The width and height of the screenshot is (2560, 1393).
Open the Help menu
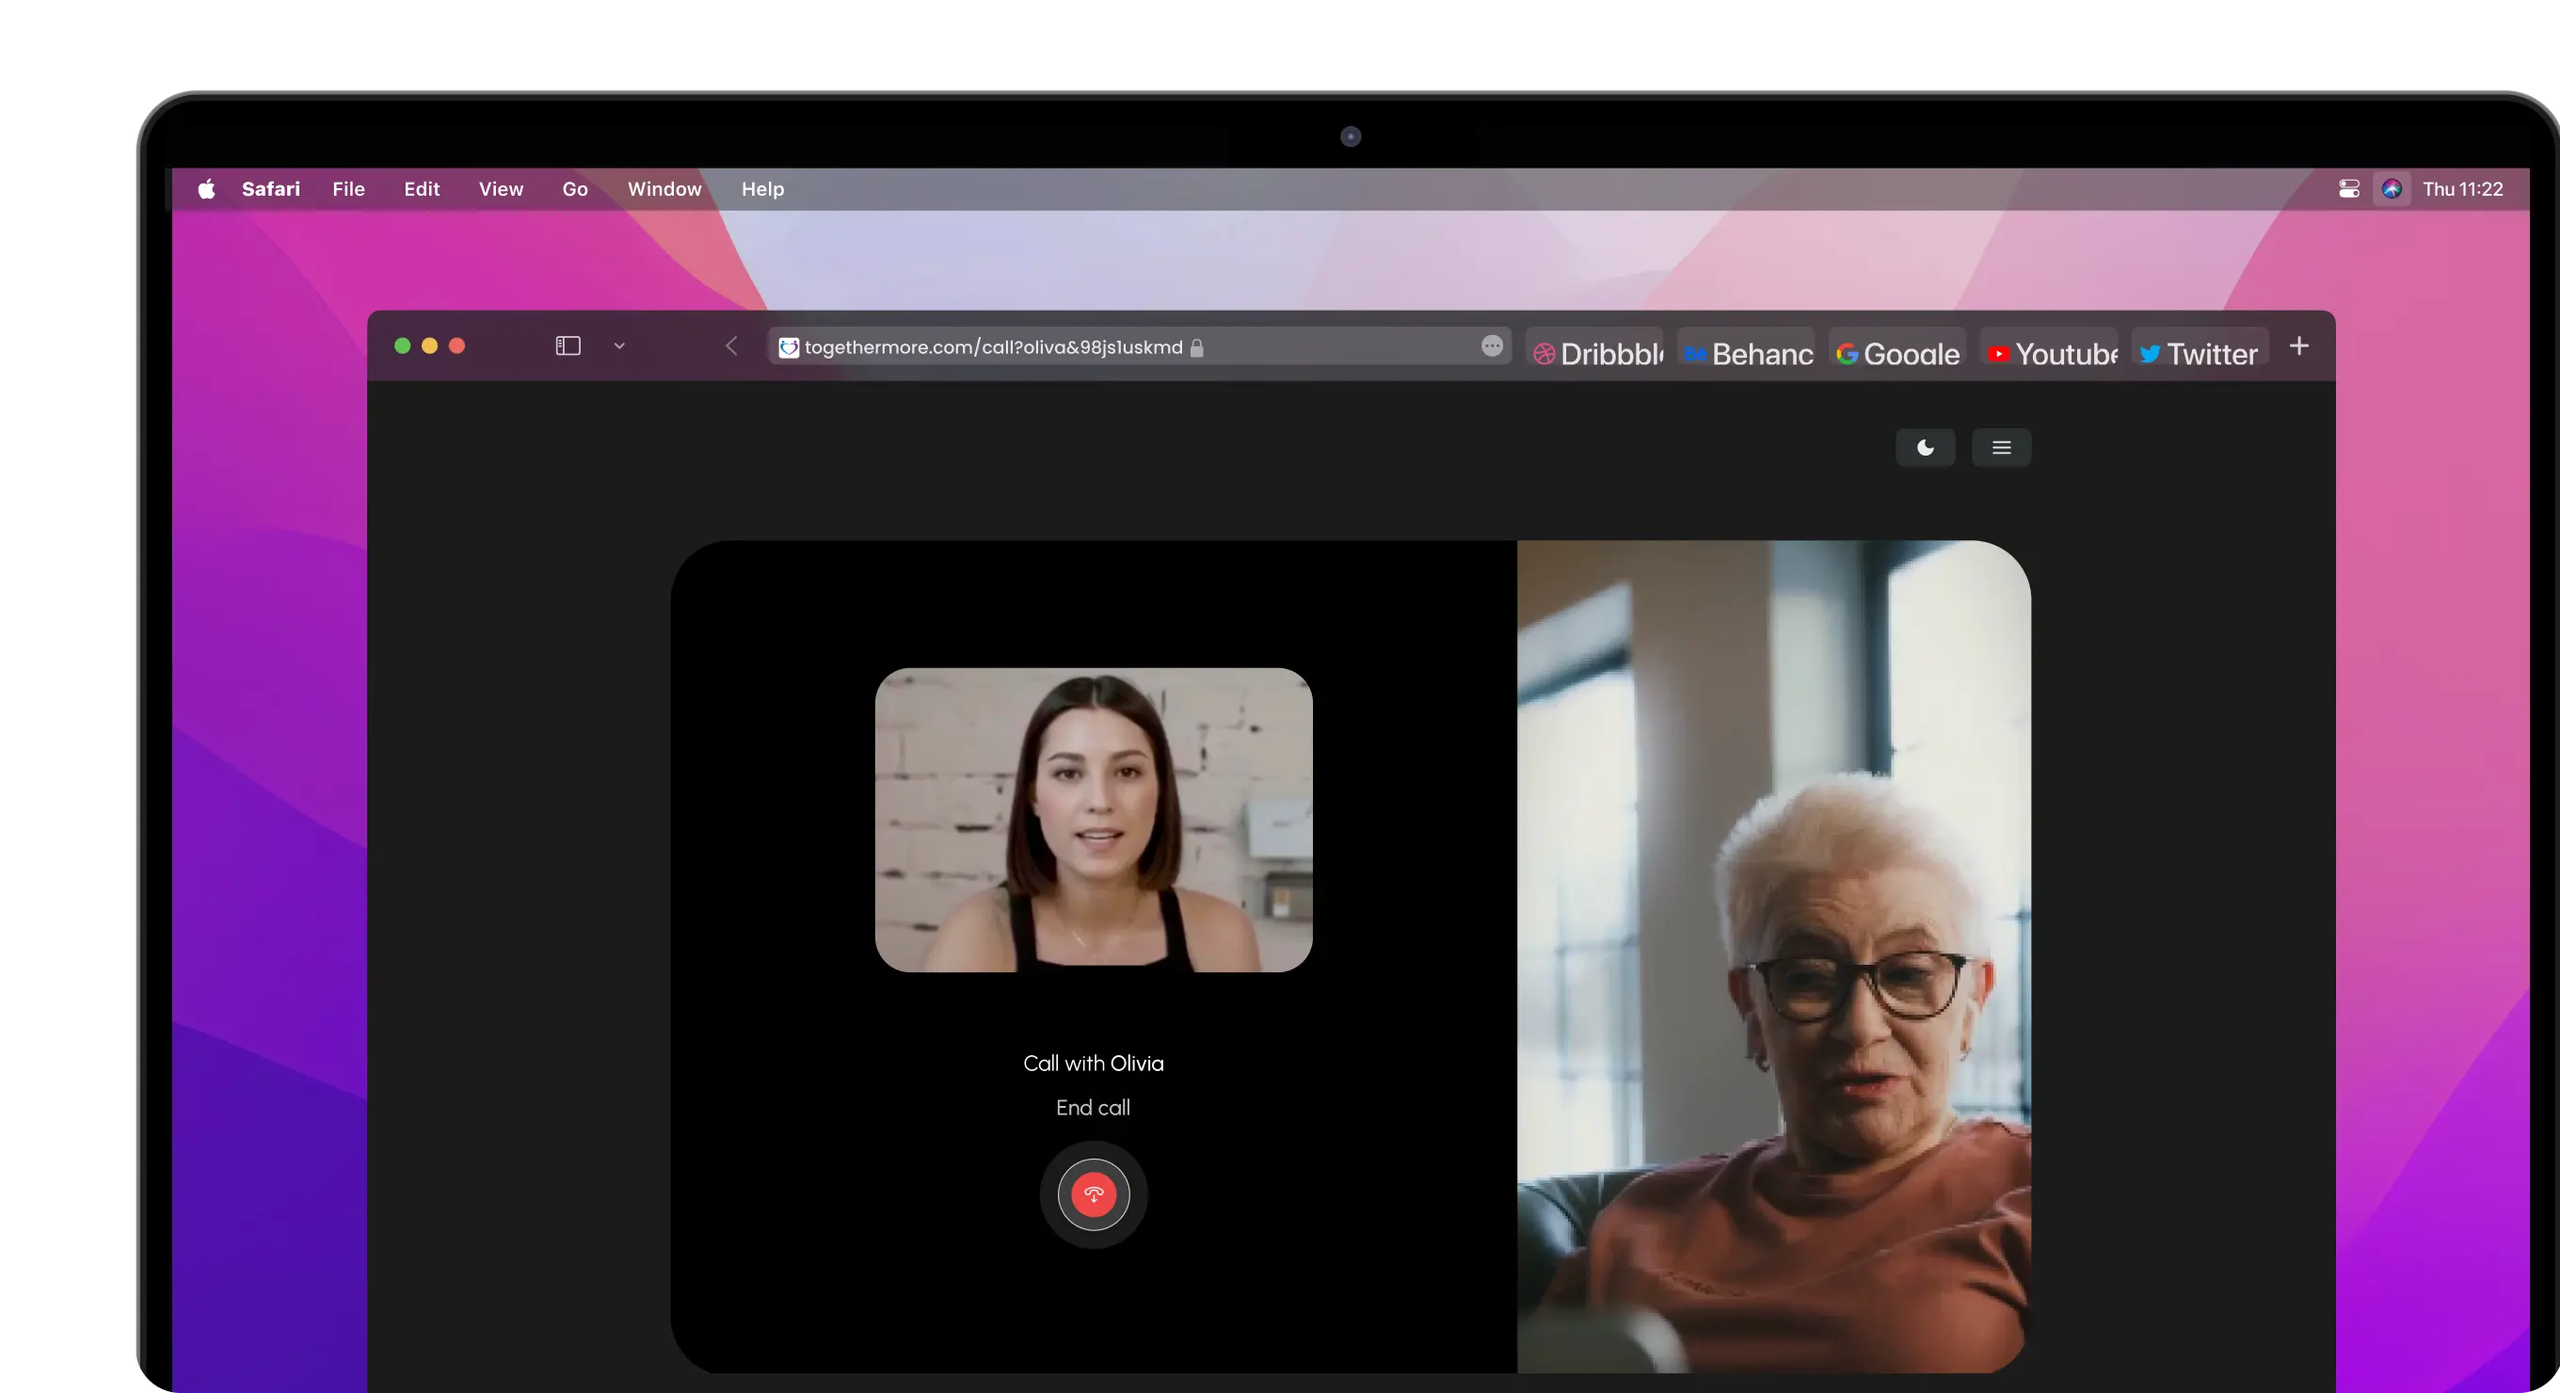tap(762, 189)
